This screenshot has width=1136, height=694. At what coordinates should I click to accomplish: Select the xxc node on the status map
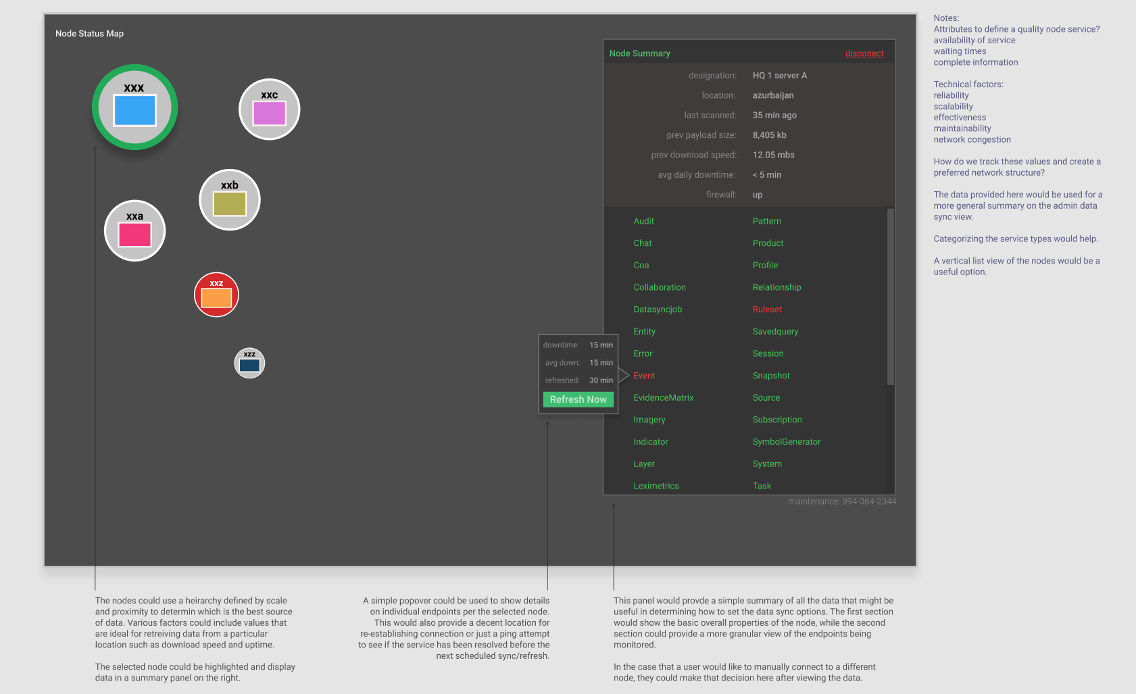tap(269, 109)
